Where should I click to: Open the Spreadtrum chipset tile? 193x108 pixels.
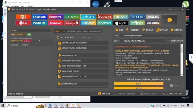(153, 23)
